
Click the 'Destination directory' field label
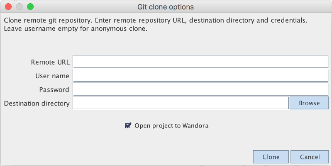(37, 103)
